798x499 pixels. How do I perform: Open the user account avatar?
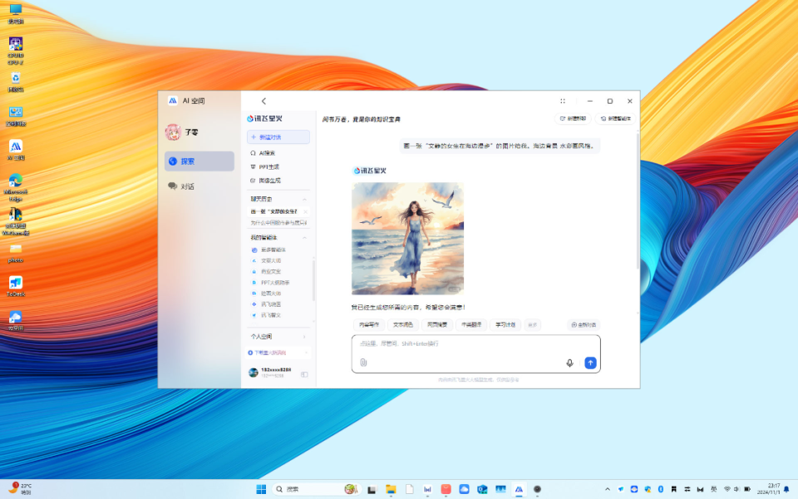tap(253, 373)
